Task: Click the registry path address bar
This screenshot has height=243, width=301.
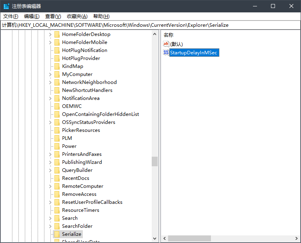Action: coord(150,25)
